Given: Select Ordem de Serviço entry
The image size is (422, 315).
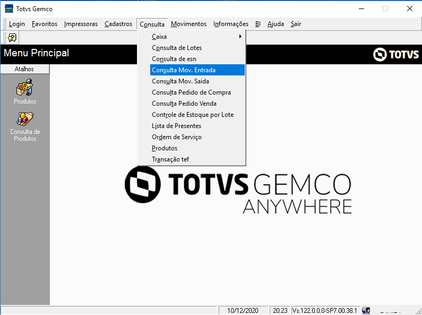Looking at the screenshot, I should (x=197, y=137).
